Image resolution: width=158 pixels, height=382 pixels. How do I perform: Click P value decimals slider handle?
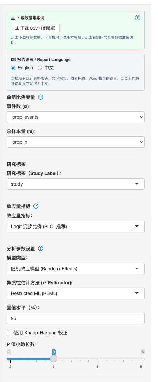point(54,359)
